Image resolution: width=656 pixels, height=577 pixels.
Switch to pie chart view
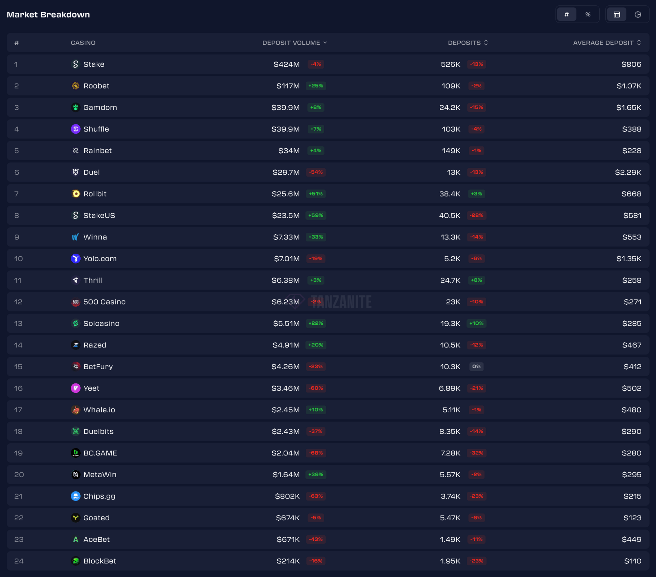[638, 14]
